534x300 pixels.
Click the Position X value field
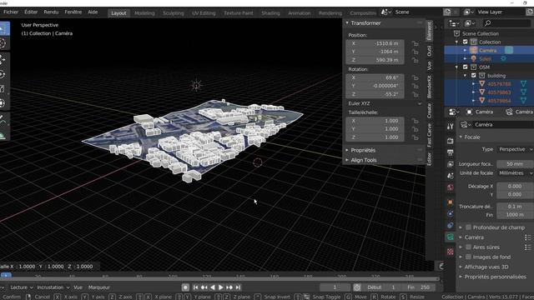coord(375,43)
